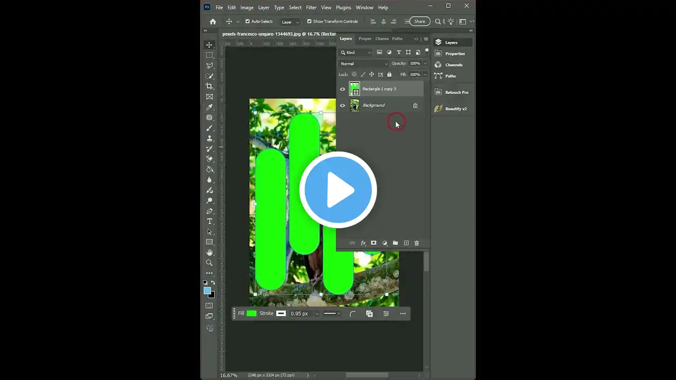Delete the selected layer
The image size is (676, 380).
coord(417,243)
